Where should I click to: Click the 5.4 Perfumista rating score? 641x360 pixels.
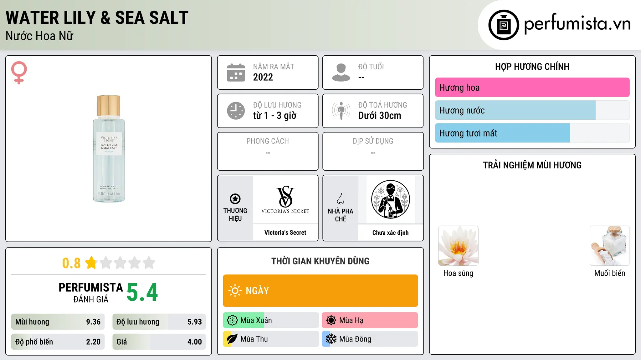pyautogui.click(x=142, y=292)
